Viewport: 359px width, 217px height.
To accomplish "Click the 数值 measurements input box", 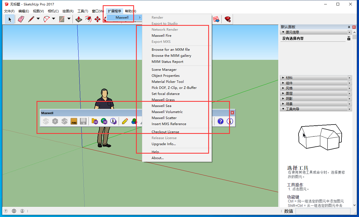I will 323,211.
